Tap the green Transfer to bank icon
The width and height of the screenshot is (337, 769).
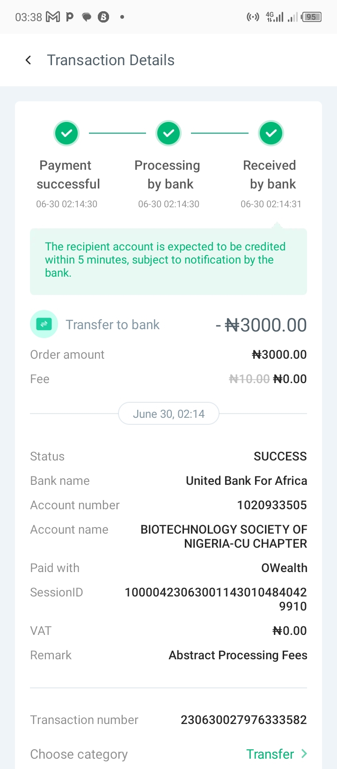pyautogui.click(x=44, y=324)
